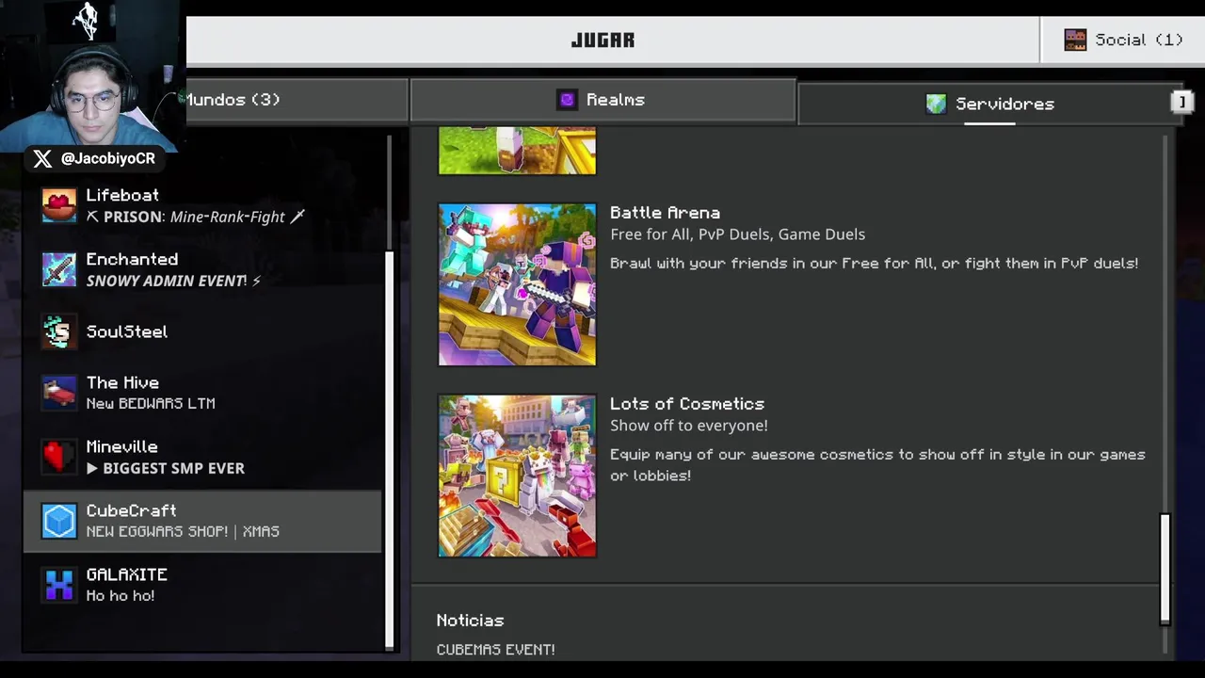1205x678 pixels.
Task: Click the 'Ho ho ho!' subtitle
Action: (120, 596)
